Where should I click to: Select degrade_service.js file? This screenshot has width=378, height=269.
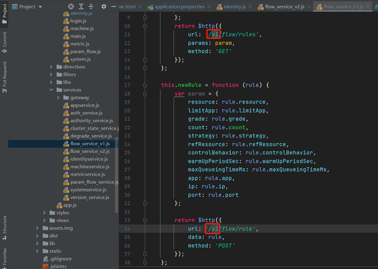click(x=87, y=136)
